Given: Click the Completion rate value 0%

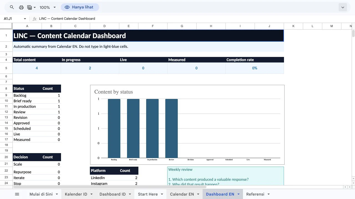Looking at the screenshot, I should pyautogui.click(x=255, y=68).
